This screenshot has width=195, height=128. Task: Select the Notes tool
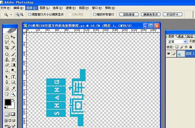pyautogui.click(x=7, y=88)
